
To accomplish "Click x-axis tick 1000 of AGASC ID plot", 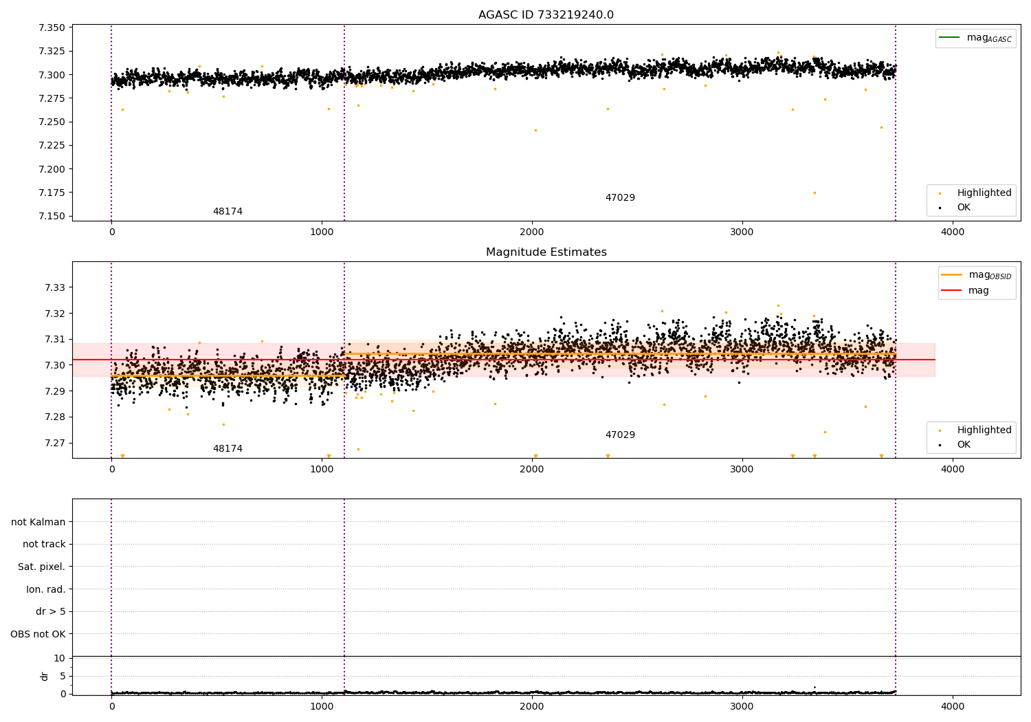I will click(322, 232).
